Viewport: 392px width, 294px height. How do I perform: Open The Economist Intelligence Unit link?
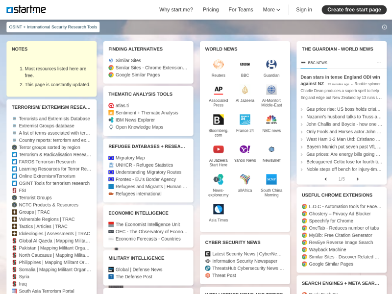point(147,224)
